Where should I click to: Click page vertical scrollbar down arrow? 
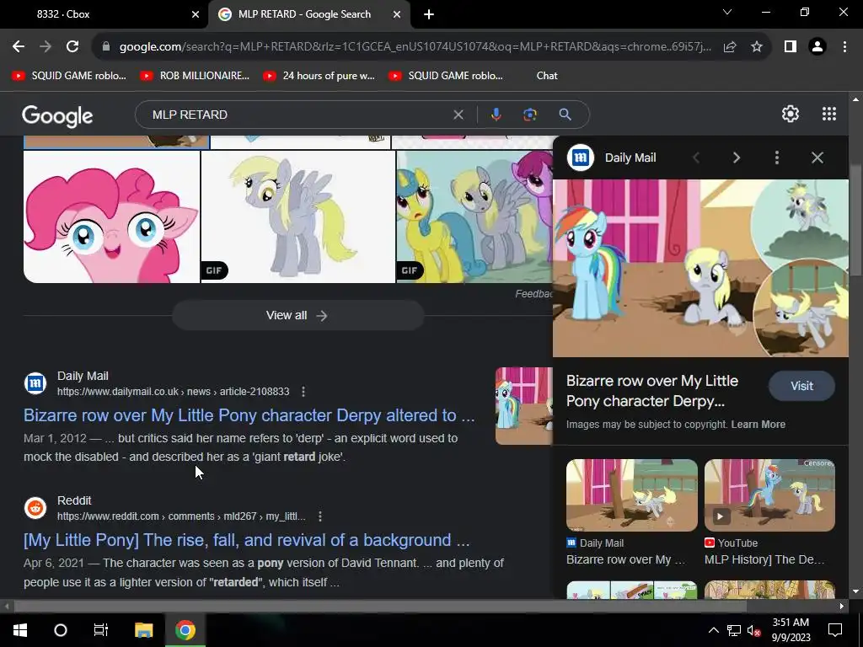[855, 591]
